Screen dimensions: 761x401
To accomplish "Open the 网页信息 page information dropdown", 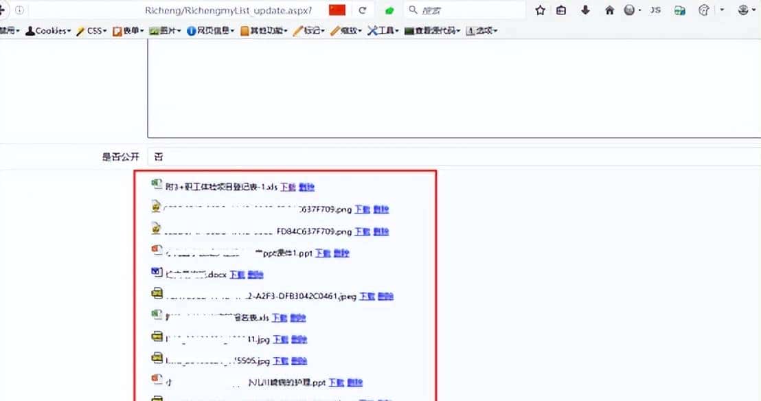I will (210, 31).
